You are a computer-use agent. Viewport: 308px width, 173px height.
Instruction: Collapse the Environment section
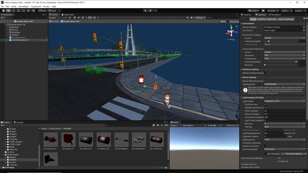(242, 24)
